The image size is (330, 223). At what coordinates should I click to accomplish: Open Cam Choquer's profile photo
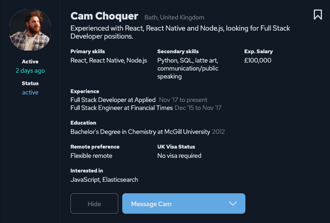click(x=30, y=30)
